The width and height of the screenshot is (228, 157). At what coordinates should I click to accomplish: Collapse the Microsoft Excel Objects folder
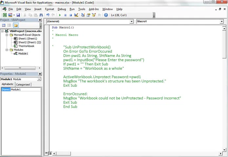tap(7, 35)
